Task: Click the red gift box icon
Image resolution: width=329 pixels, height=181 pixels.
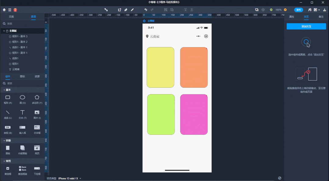Action: (x=15, y=10)
